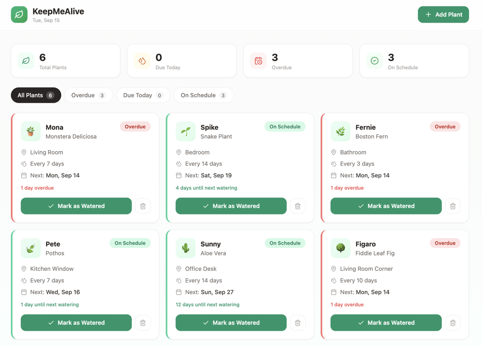
Task: Click the Due Today water droplet icon
Action: pos(142,60)
